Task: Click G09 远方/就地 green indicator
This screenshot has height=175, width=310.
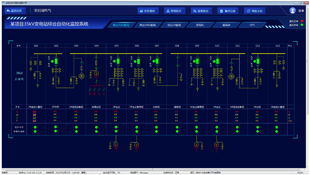Action: pyautogui.click(x=193, y=61)
